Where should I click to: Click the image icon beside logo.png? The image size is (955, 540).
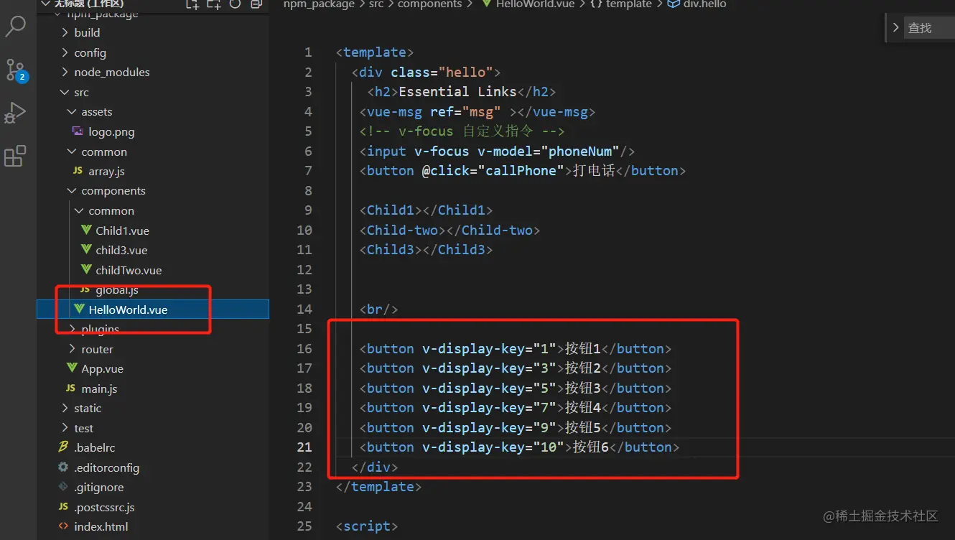(78, 131)
